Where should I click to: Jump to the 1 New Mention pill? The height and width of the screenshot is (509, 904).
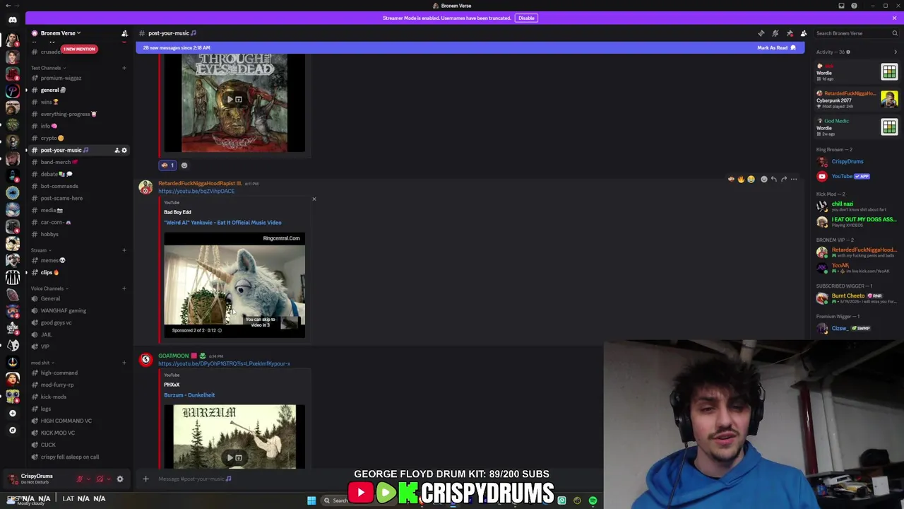tap(79, 49)
